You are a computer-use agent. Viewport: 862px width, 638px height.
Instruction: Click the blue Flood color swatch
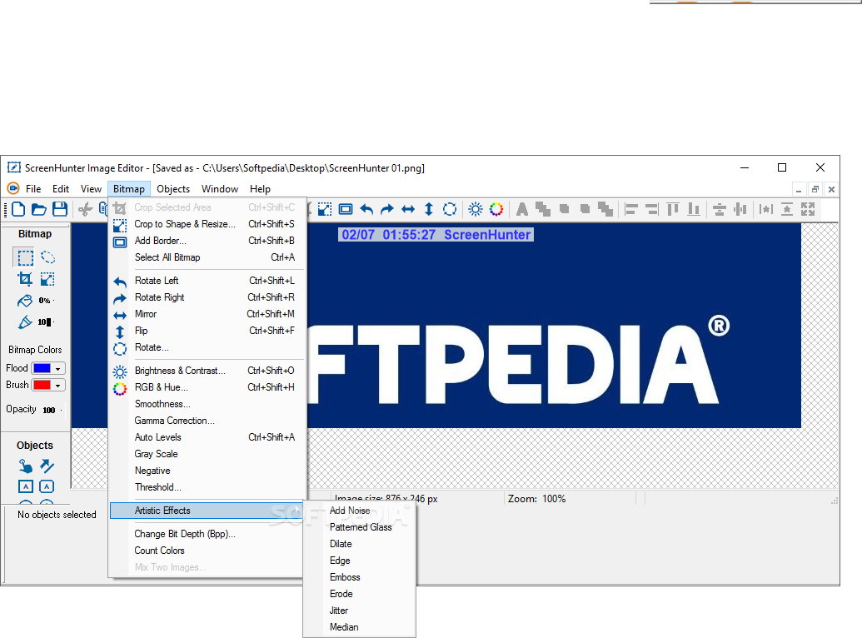[42, 368]
